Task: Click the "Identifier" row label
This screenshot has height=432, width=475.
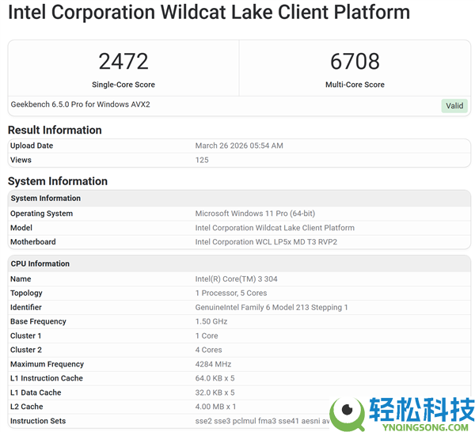Action: pyautogui.click(x=26, y=307)
